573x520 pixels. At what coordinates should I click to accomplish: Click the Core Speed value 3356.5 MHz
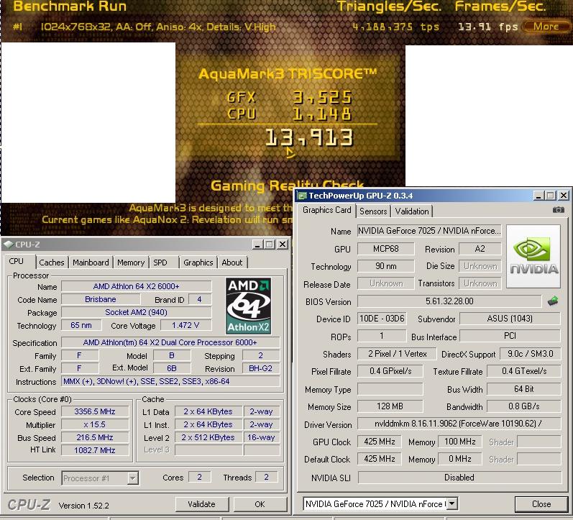click(x=95, y=412)
